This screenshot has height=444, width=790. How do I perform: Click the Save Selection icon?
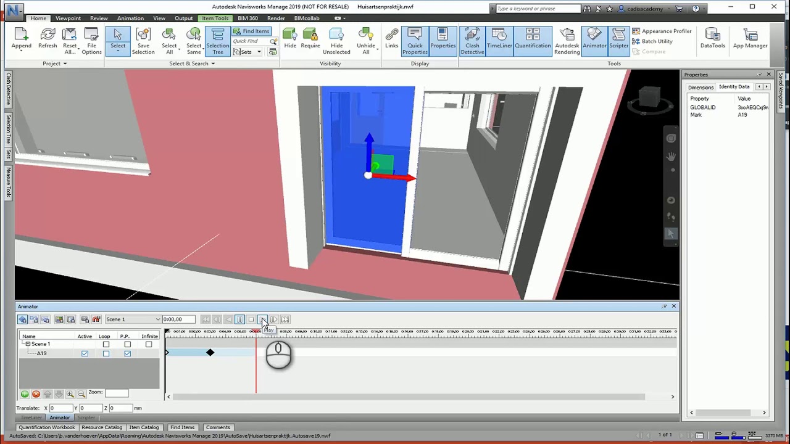pos(143,41)
